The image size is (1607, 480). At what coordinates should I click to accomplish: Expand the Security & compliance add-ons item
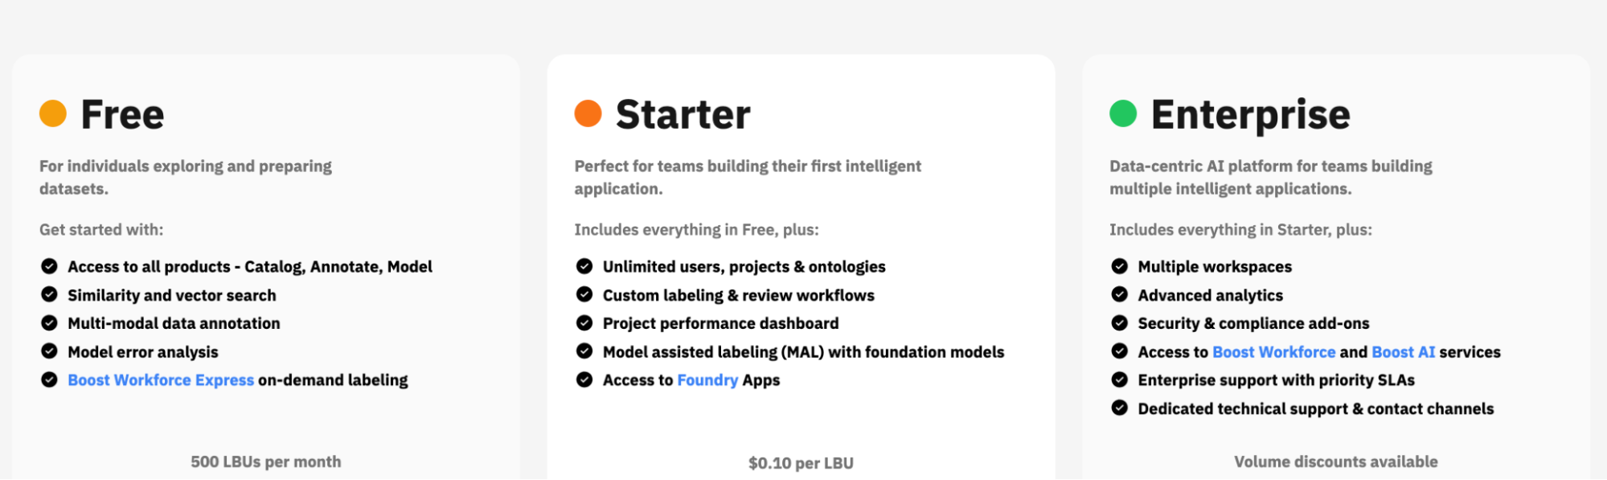1253,323
